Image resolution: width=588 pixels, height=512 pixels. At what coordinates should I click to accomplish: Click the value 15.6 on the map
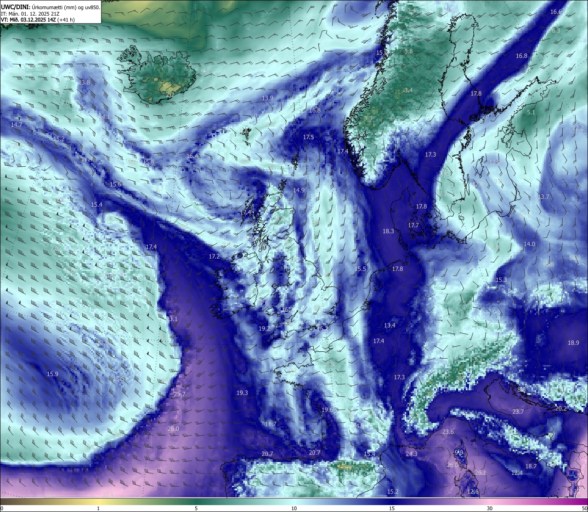tap(115, 184)
